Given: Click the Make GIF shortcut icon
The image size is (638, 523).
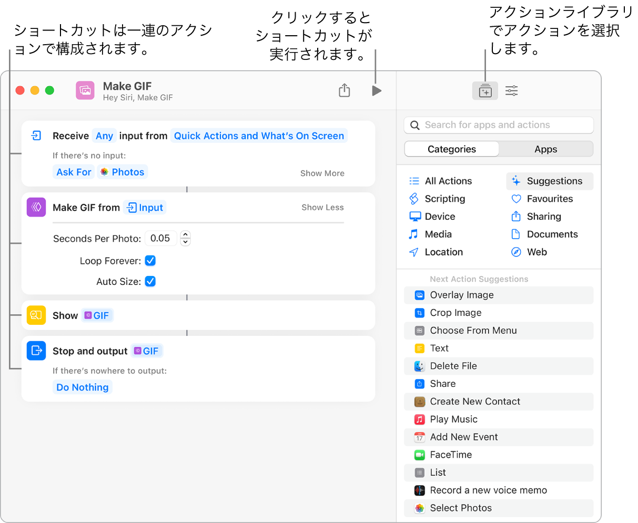Looking at the screenshot, I should (85, 90).
